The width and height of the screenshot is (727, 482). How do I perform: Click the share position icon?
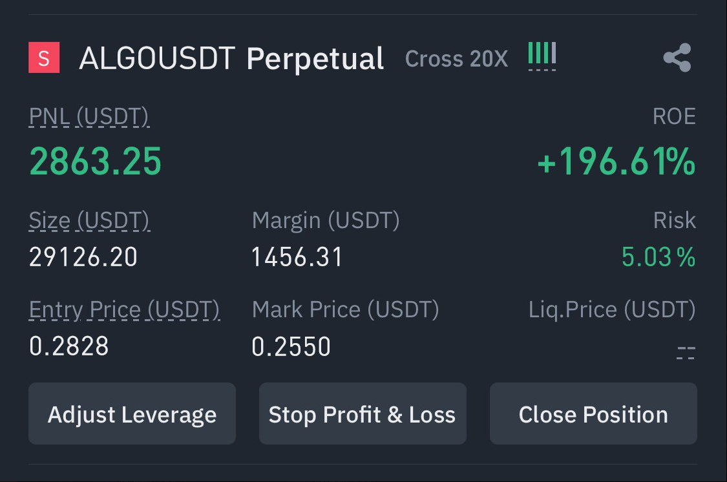tap(677, 58)
